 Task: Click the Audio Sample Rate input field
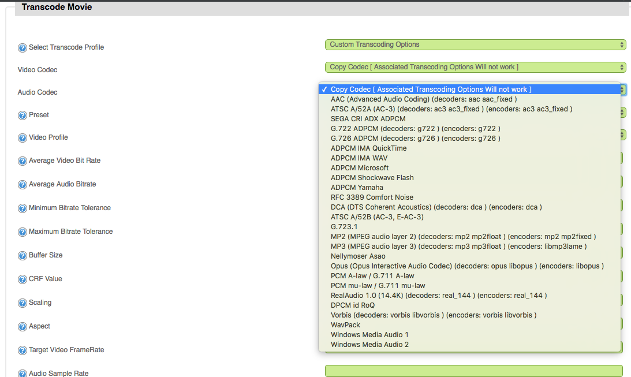click(473, 371)
